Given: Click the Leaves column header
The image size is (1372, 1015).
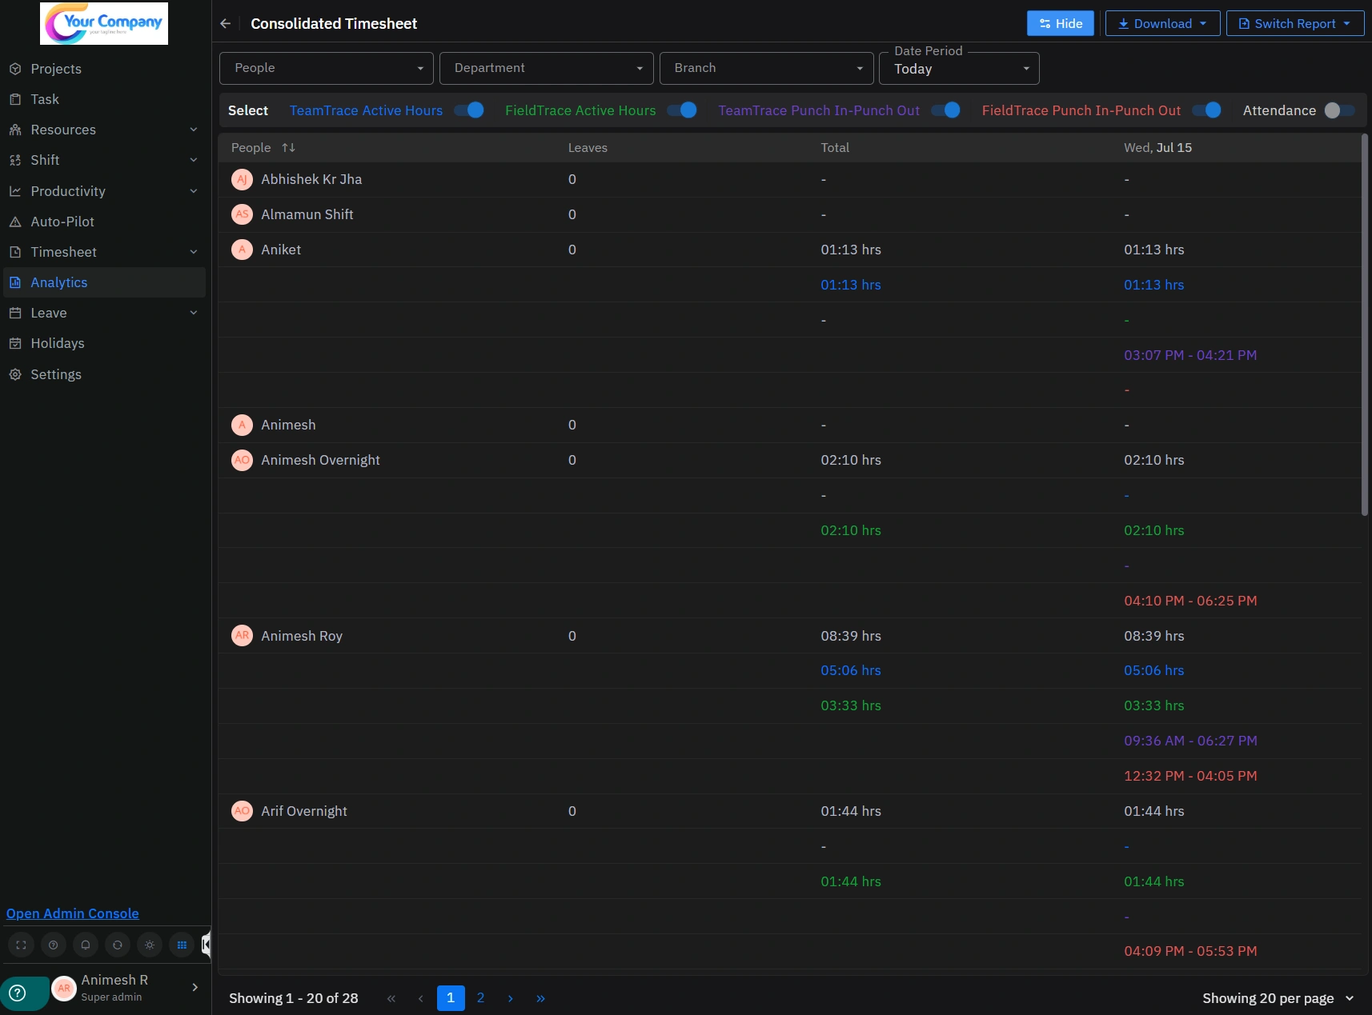Looking at the screenshot, I should pos(588,148).
